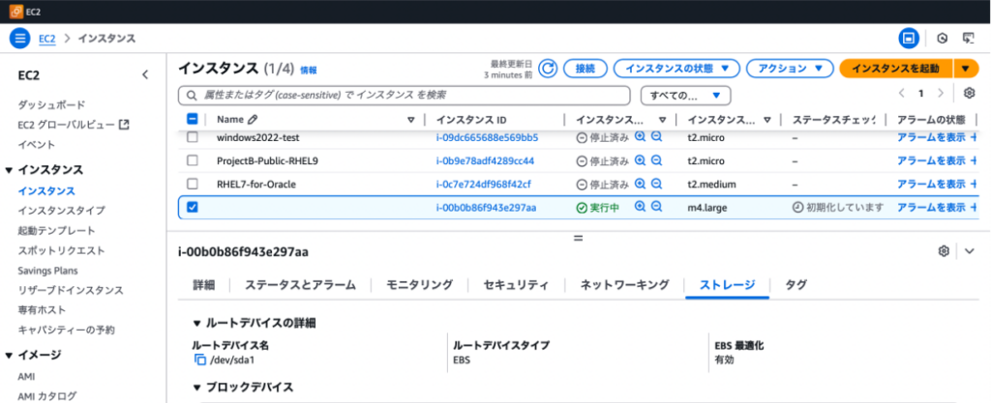
Task: Collapse the EC2 sidebar chevron
Action: [145, 75]
